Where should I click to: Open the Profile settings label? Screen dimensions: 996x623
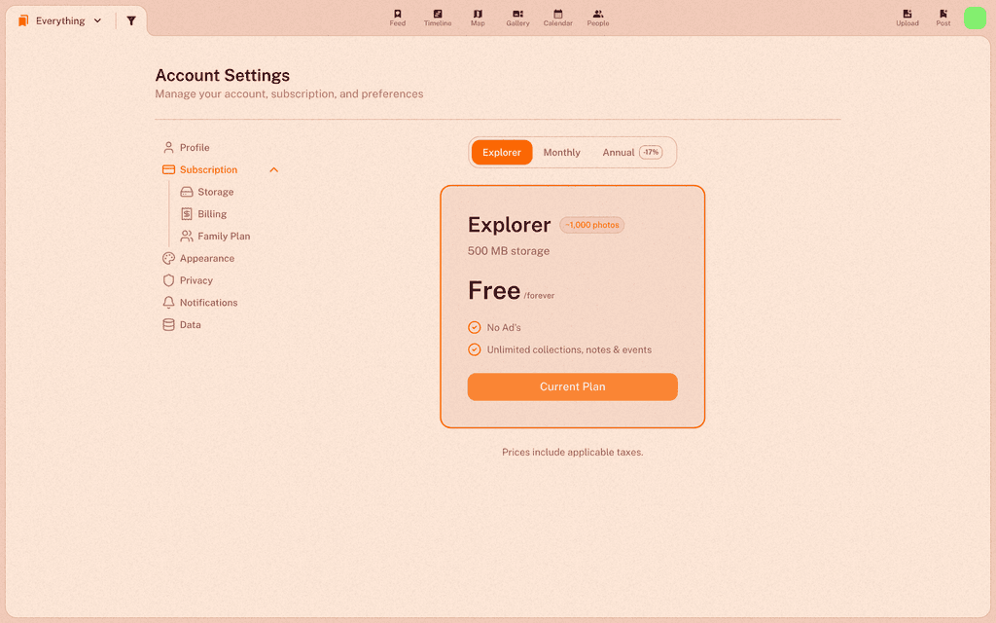coord(195,148)
